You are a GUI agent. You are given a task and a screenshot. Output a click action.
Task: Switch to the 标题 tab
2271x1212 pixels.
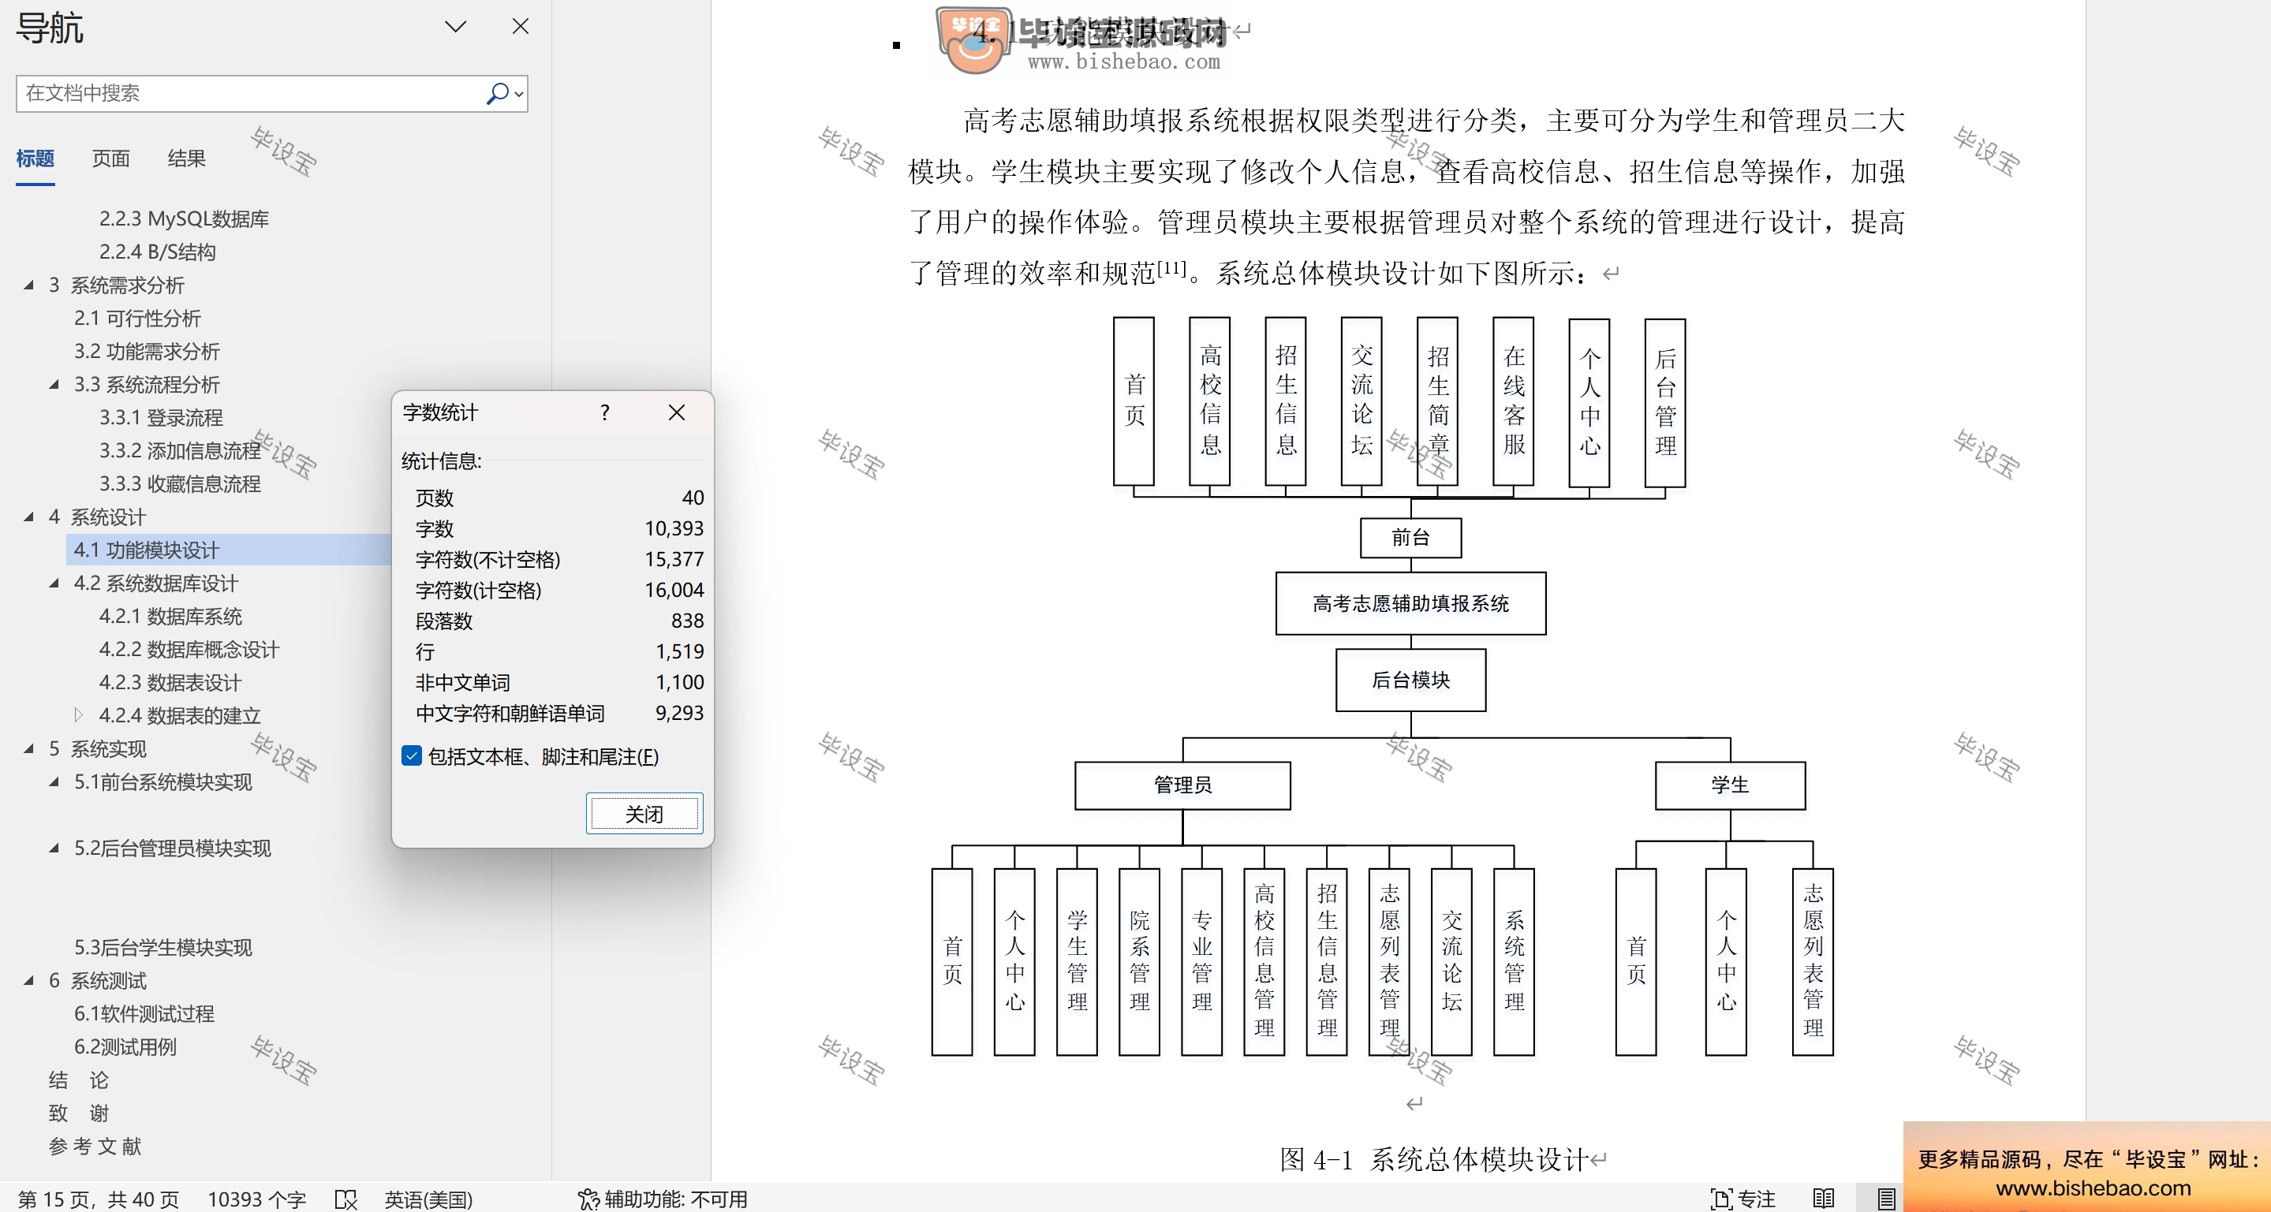(x=35, y=158)
